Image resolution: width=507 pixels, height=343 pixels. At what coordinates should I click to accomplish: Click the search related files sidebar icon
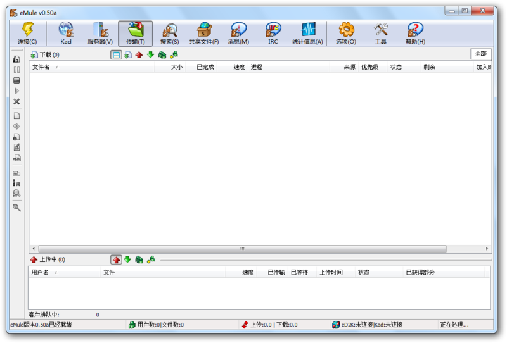(x=16, y=194)
